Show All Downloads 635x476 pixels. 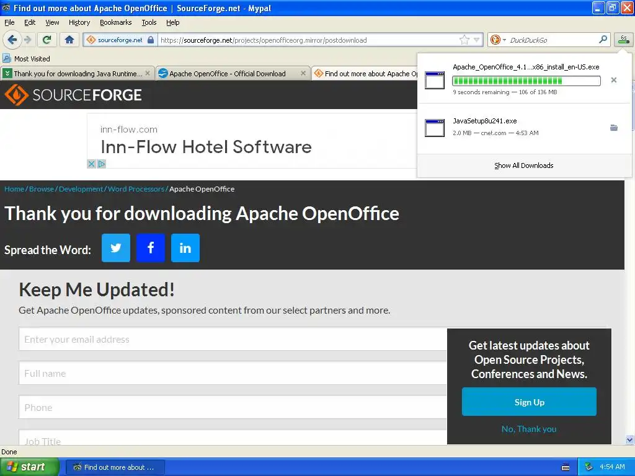[523, 165]
